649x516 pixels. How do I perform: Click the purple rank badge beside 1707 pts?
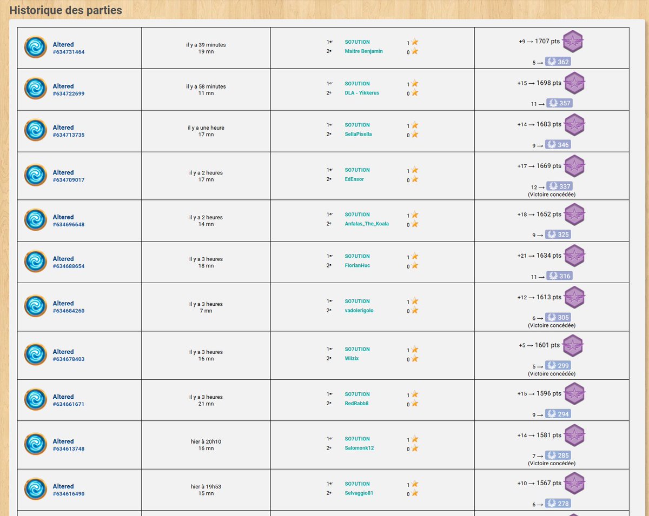click(573, 42)
